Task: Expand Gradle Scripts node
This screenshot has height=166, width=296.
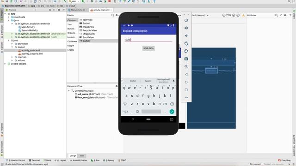Action: [5, 64]
